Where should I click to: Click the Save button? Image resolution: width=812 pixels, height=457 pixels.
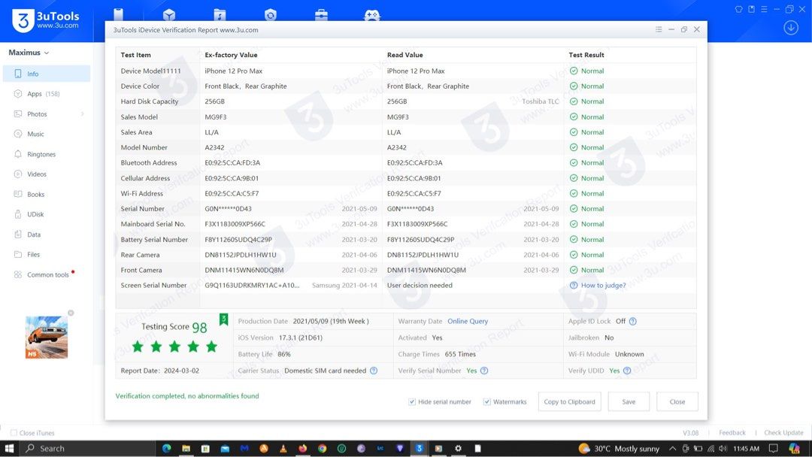point(629,401)
